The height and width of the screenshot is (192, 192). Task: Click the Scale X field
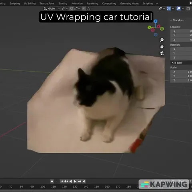[x=181, y=72]
